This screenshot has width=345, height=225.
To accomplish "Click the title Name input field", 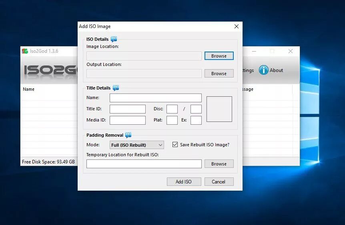I will pyautogui.click(x=156, y=98).
